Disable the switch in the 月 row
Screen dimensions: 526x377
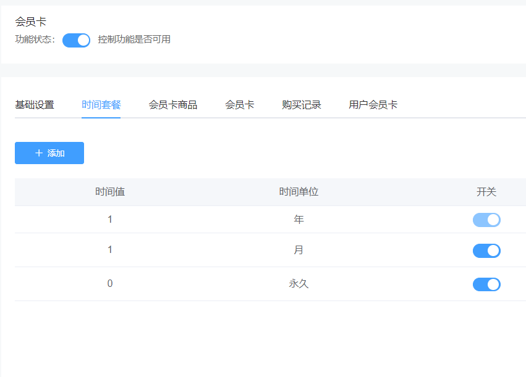(486, 251)
